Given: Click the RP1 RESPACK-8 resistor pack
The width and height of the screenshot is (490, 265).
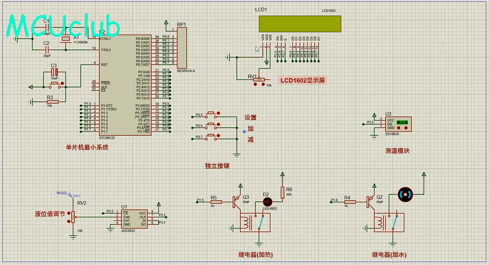Looking at the screenshot, I should (182, 48).
